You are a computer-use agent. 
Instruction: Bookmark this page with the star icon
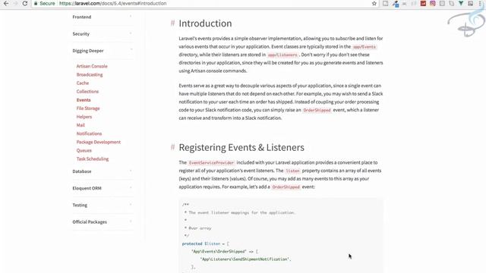coord(374,3)
